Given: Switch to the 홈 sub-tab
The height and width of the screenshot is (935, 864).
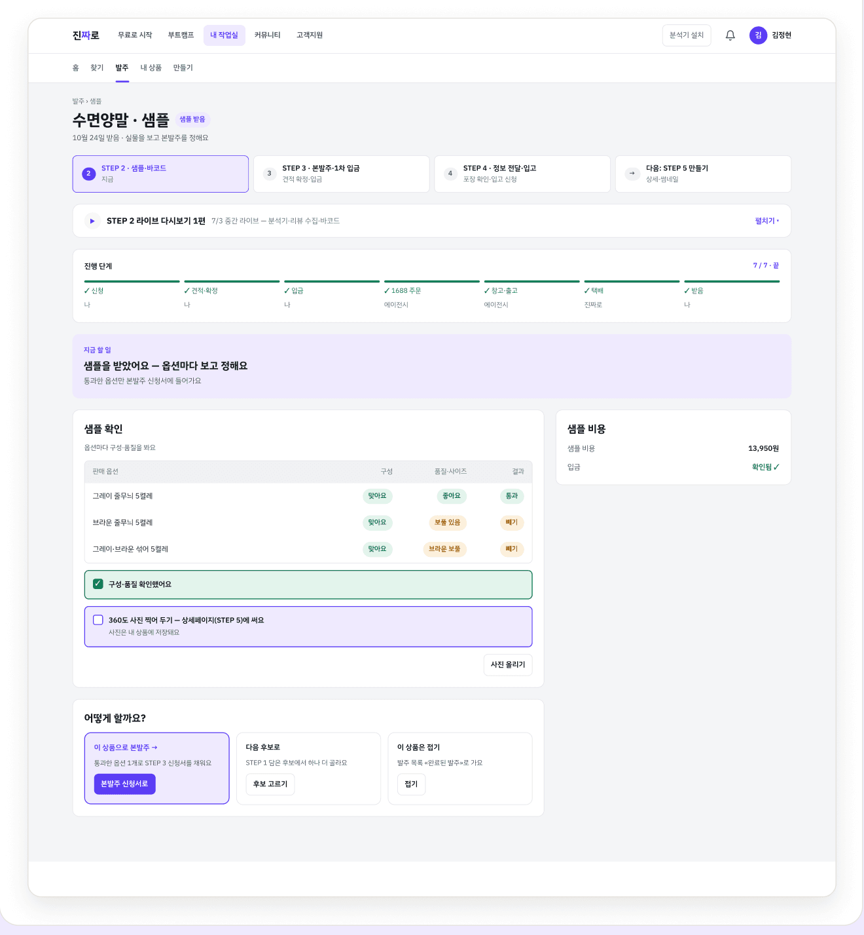Looking at the screenshot, I should point(76,67).
